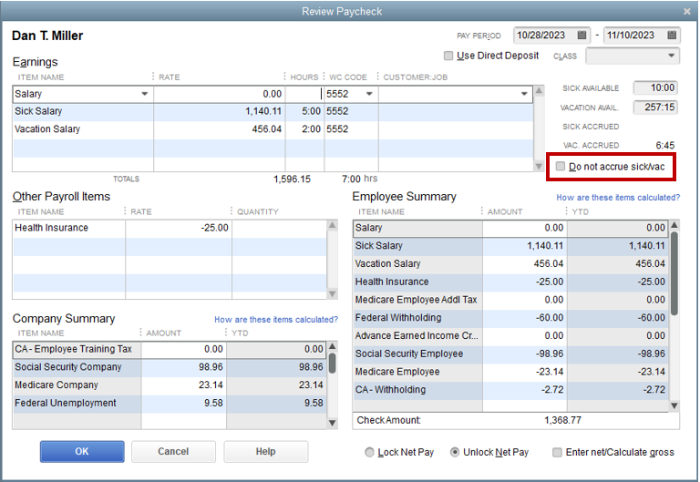Click Earnings column header Customer:Job
This screenshot has width=700, height=482.
coord(416,77)
